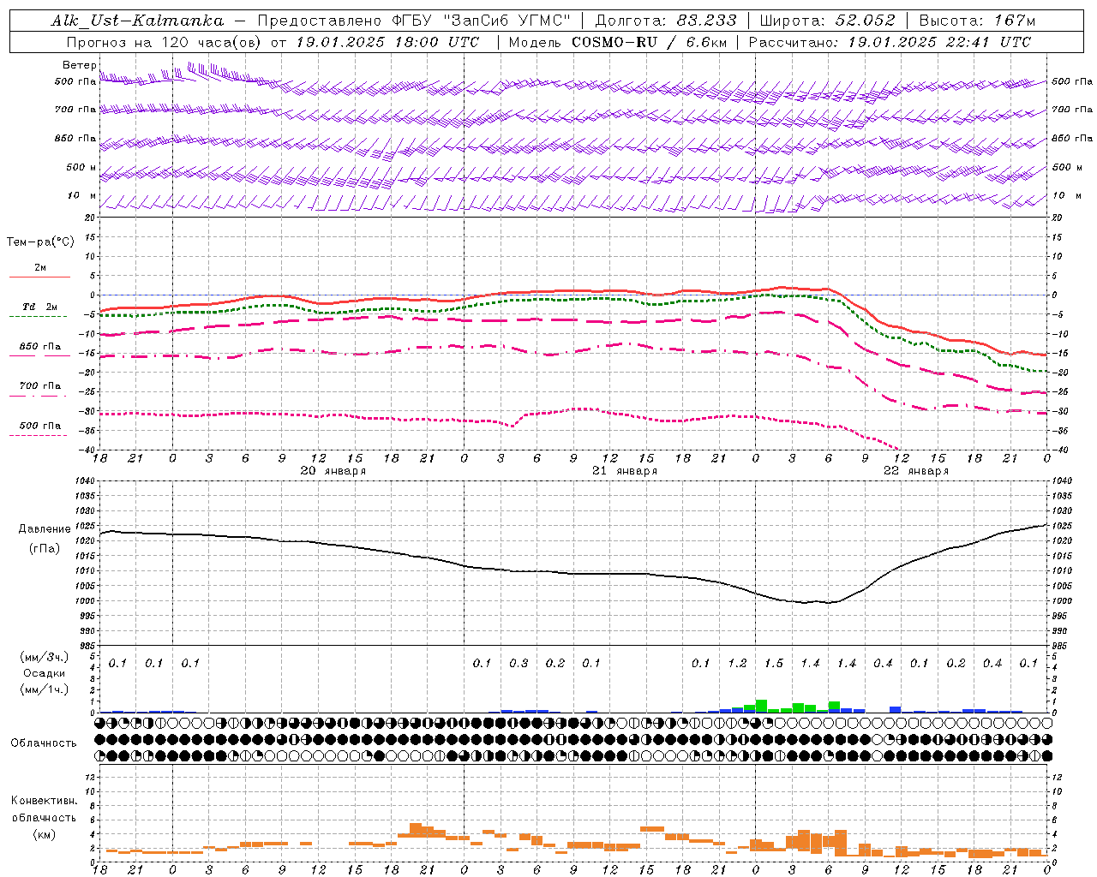Click the Тем-ра(°C) axis title
The width and height of the screenshot is (1097, 877).
pos(40,242)
